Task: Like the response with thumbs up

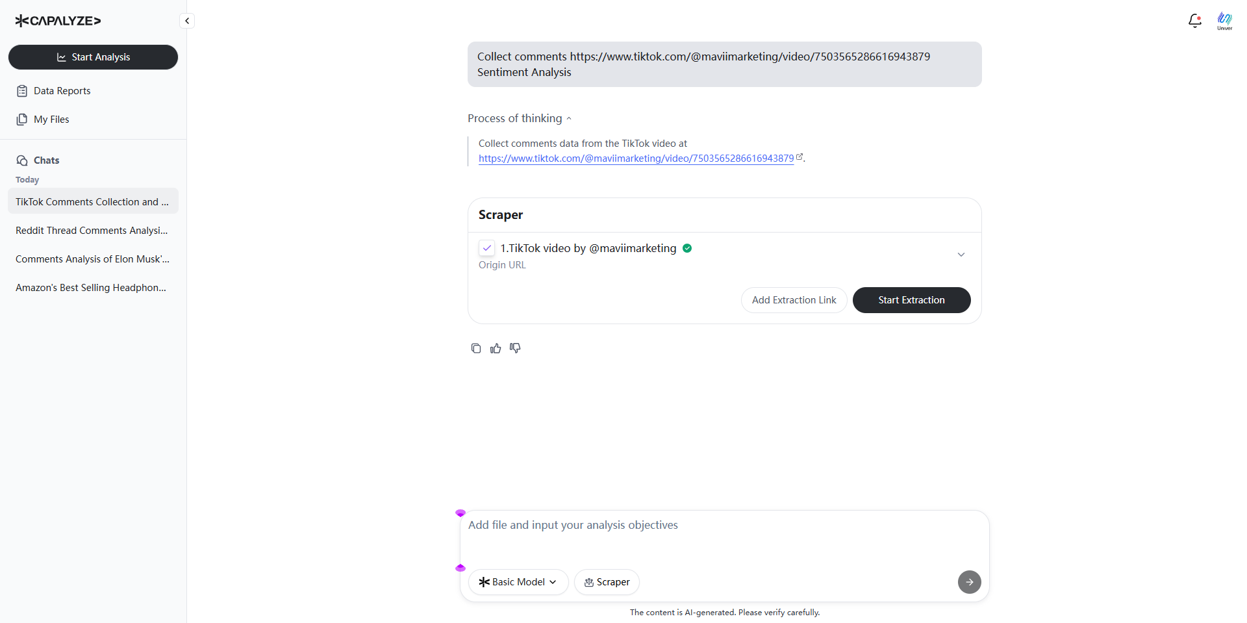Action: [496, 348]
